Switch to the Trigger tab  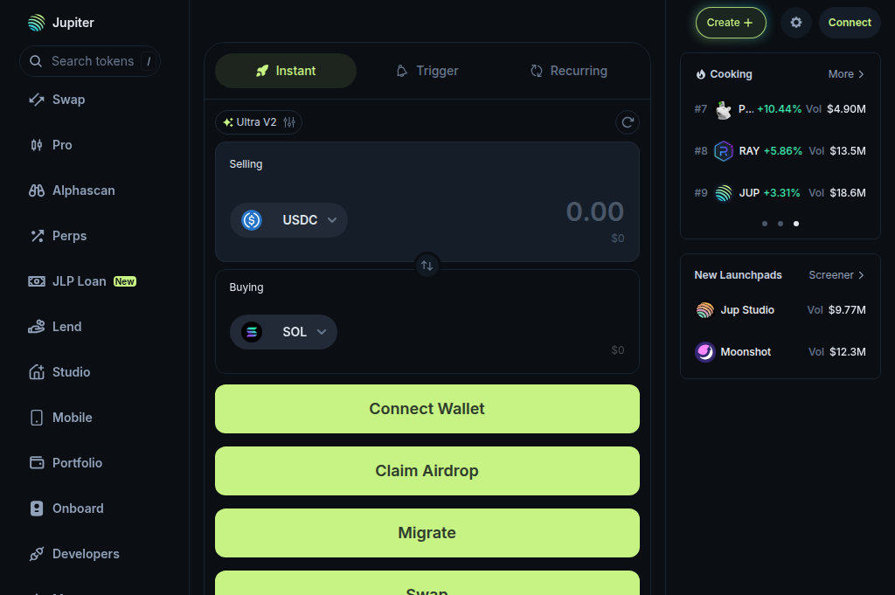427,71
